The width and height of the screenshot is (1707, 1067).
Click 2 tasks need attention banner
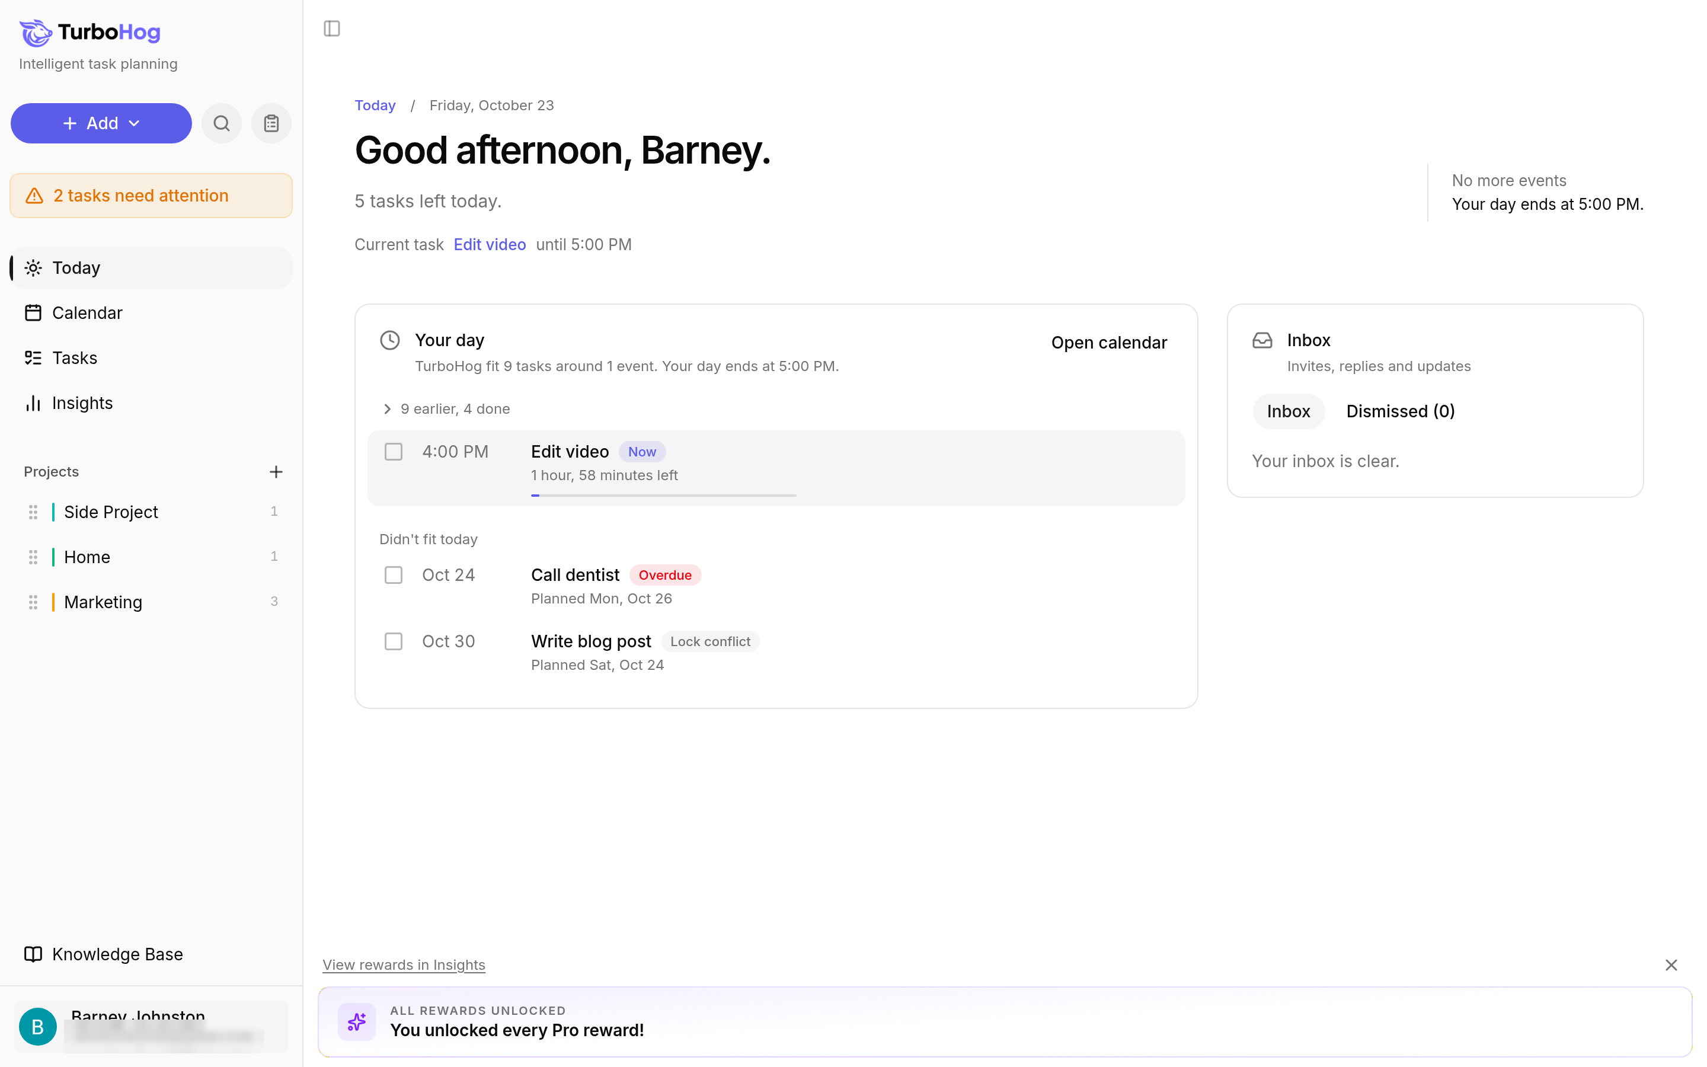(x=151, y=196)
